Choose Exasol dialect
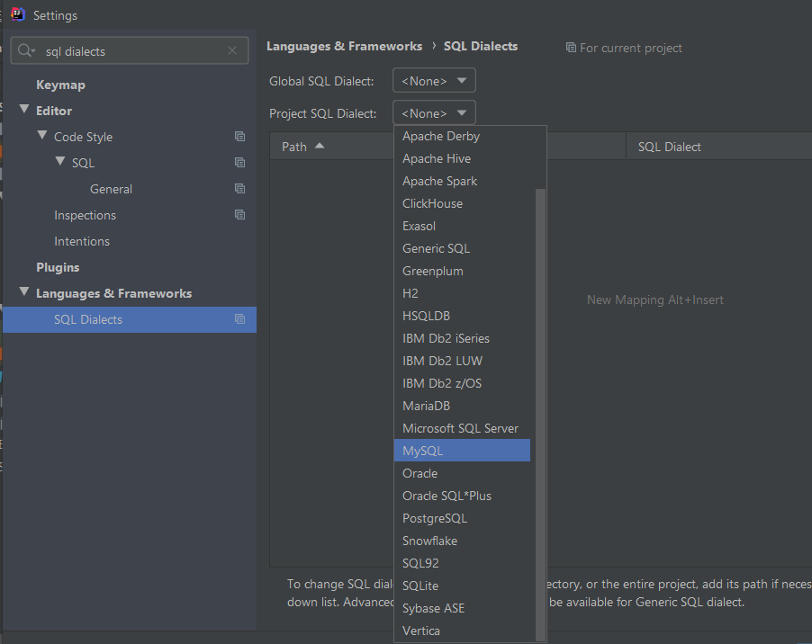This screenshot has width=812, height=644. click(462, 226)
